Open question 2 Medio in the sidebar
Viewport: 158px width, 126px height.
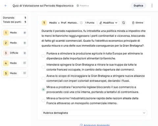[x=14, y=43]
